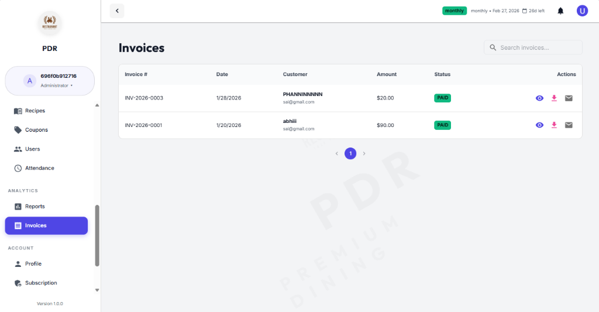The height and width of the screenshot is (312, 599).
Task: Click the PDR restaurant logo
Action: pos(50,23)
